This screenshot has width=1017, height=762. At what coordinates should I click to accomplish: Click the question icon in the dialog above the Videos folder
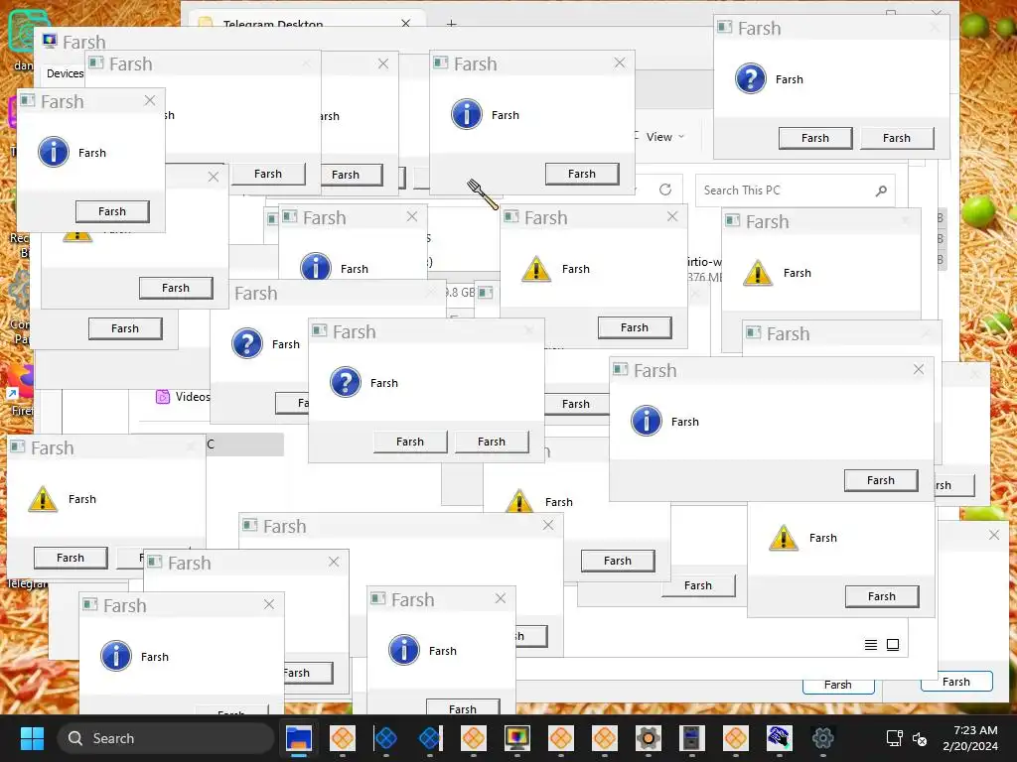click(x=247, y=343)
